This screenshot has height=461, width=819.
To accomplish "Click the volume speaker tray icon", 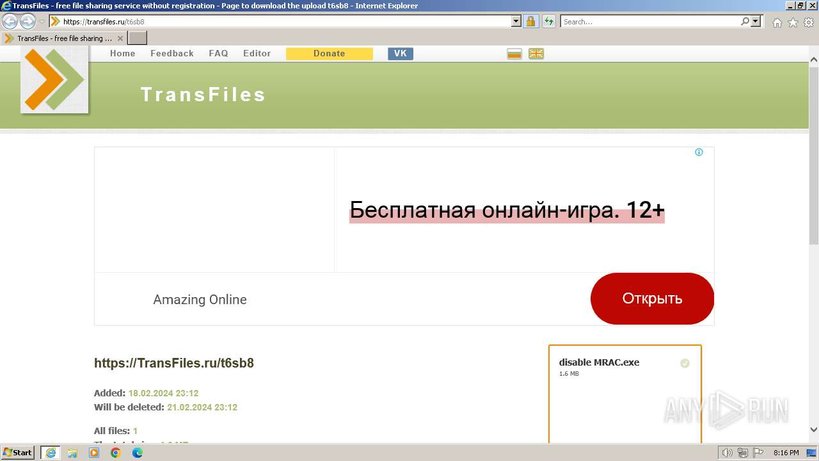I will point(728,453).
